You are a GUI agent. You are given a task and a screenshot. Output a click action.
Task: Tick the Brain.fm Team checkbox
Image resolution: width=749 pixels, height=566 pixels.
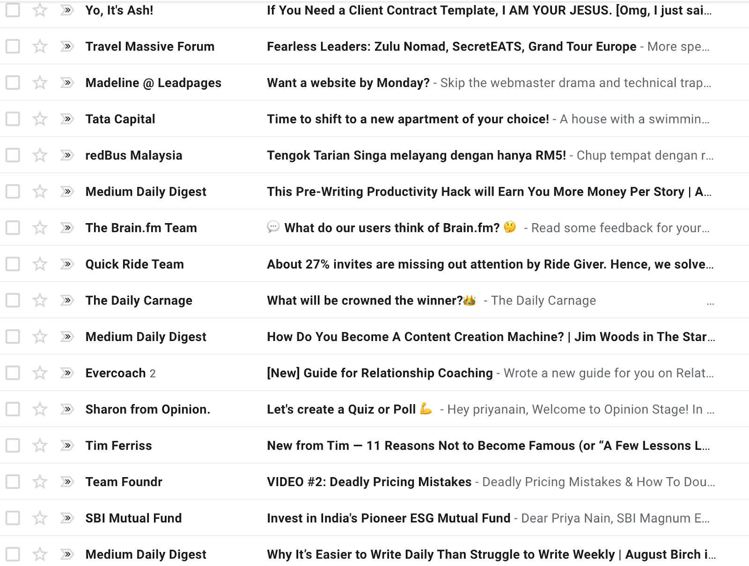tap(13, 228)
